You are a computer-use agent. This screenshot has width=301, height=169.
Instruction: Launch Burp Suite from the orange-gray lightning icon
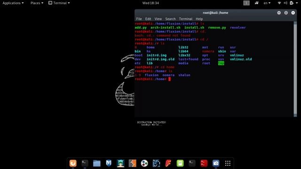pos(133,163)
